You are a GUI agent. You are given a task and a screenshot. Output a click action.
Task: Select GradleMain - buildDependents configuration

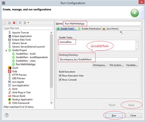32,57
